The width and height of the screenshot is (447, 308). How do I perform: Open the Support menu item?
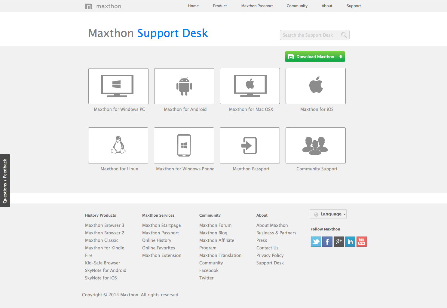(354, 6)
